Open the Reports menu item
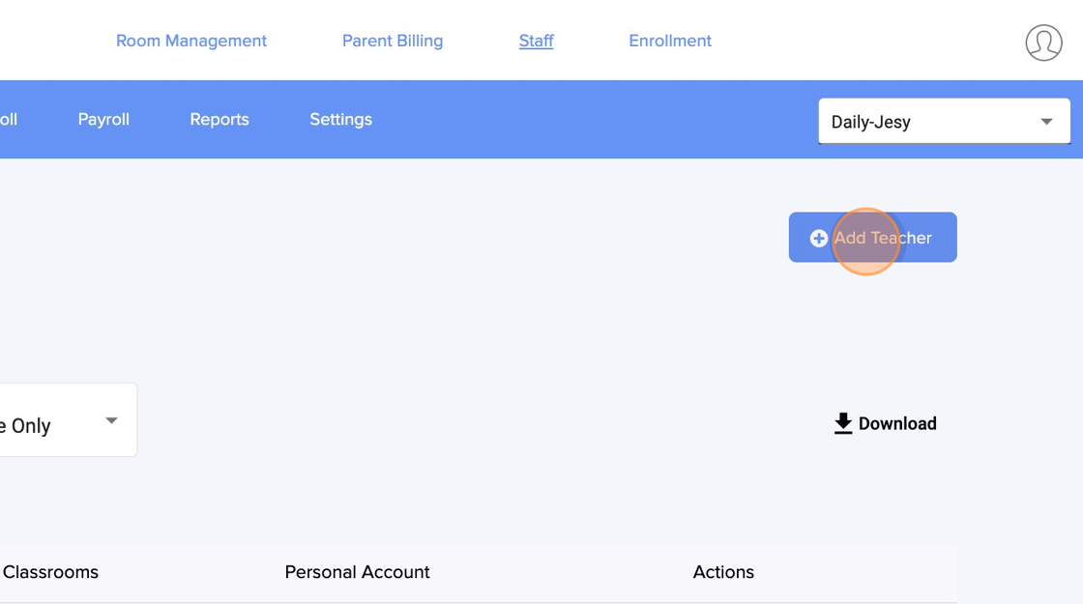 click(220, 119)
